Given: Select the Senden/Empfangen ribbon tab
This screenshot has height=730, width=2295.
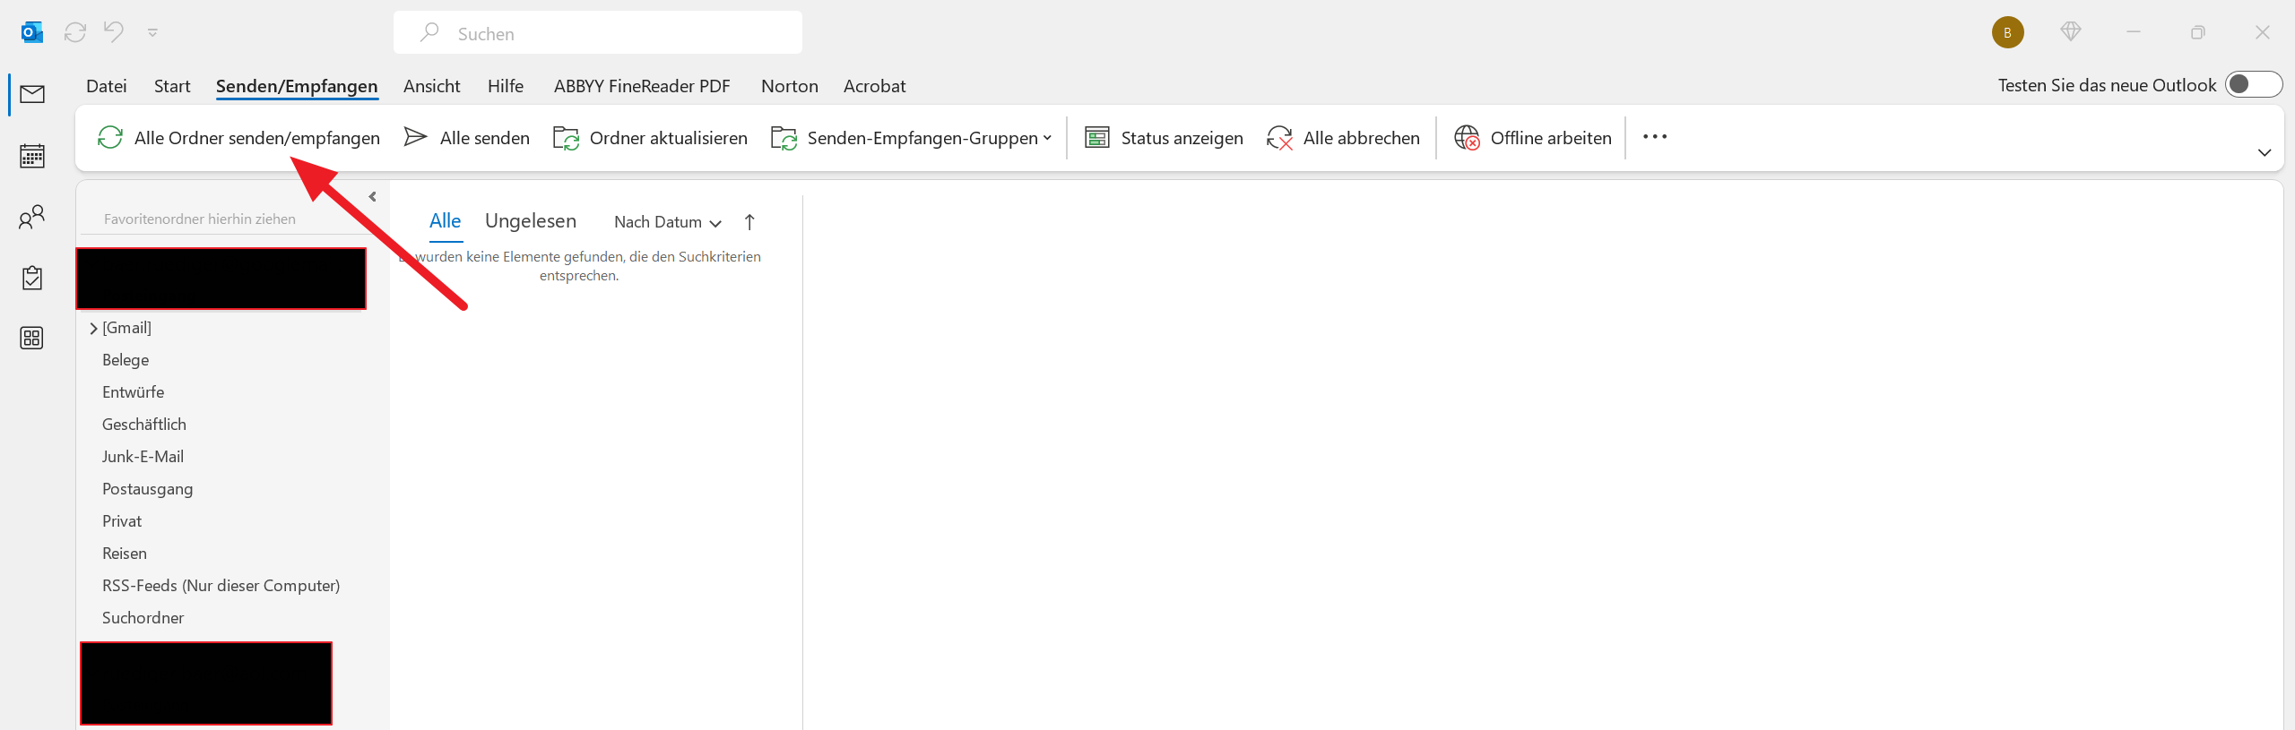Looking at the screenshot, I should tap(297, 86).
